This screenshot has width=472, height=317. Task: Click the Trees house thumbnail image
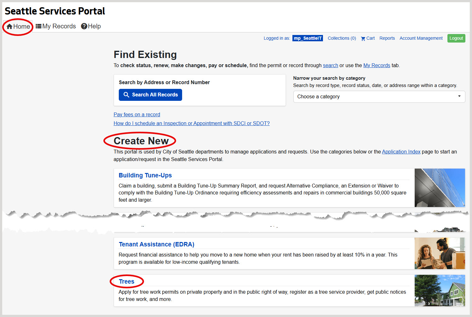click(440, 290)
